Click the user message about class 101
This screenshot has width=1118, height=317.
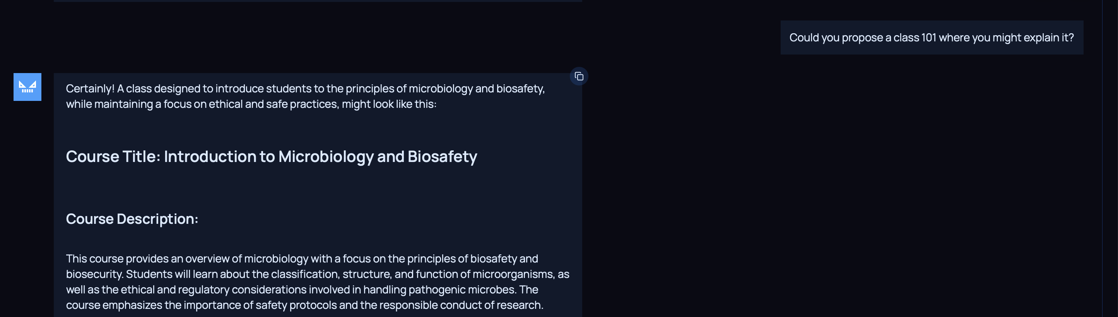click(931, 38)
